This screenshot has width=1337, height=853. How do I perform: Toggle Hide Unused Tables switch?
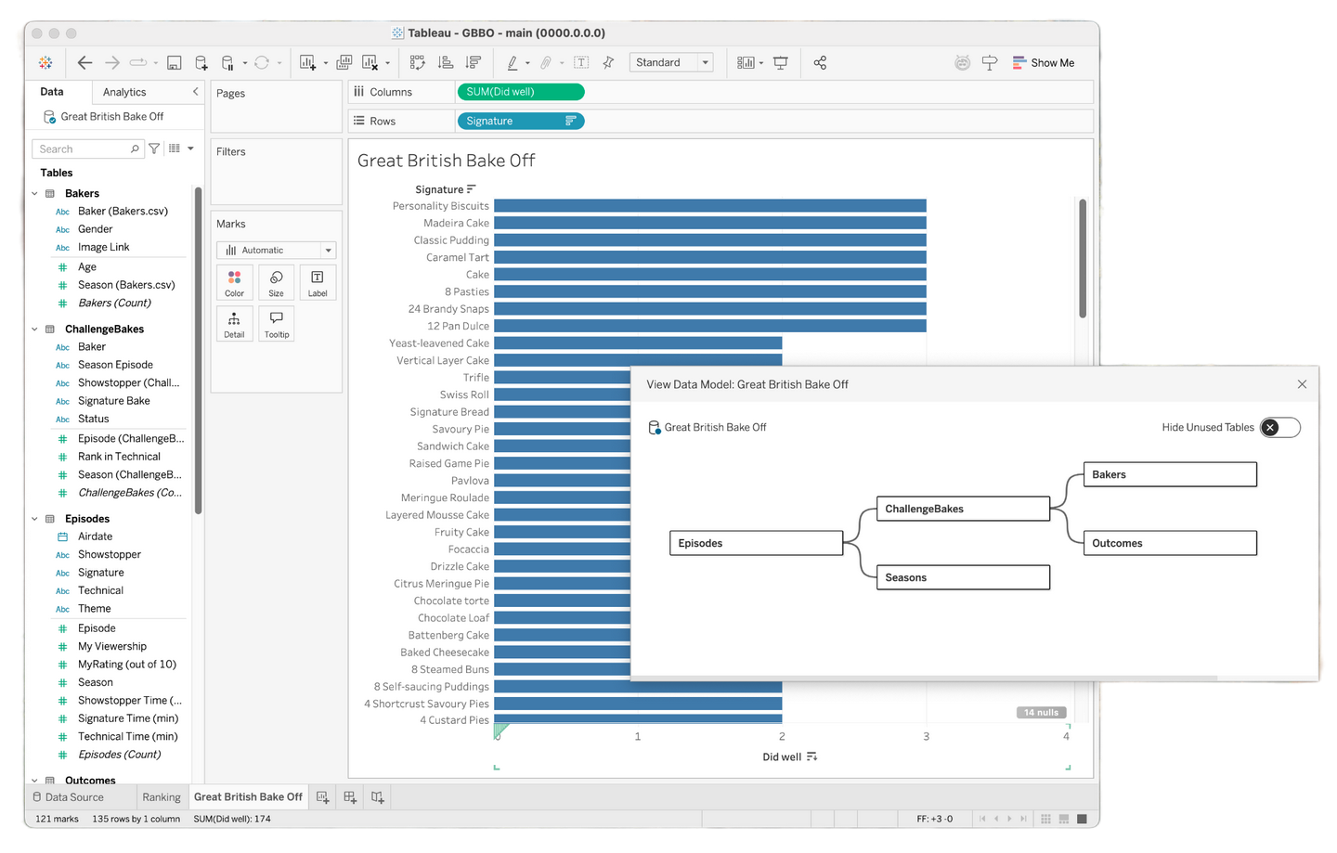coord(1280,427)
